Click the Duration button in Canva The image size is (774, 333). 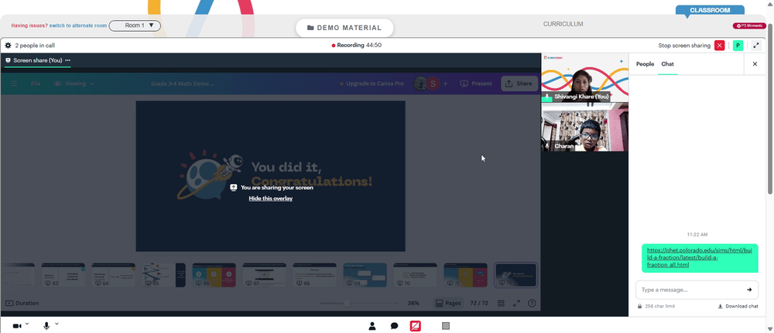click(22, 303)
